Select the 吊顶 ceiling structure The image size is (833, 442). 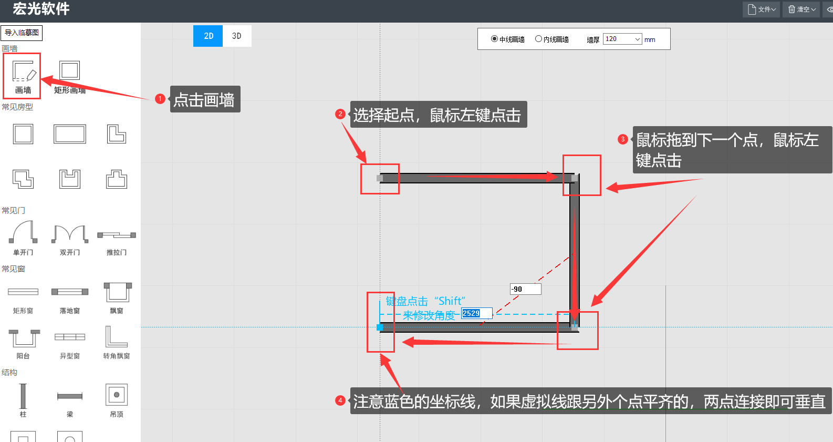(116, 400)
